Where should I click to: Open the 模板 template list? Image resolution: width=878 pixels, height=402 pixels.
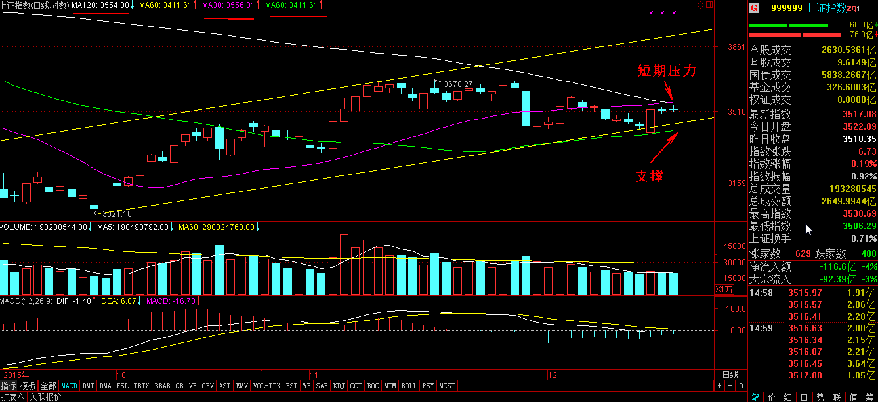pyautogui.click(x=28, y=386)
